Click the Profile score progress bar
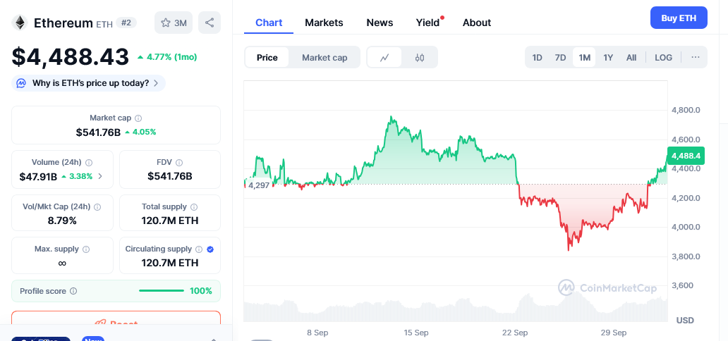This screenshot has width=728, height=341. click(x=161, y=291)
